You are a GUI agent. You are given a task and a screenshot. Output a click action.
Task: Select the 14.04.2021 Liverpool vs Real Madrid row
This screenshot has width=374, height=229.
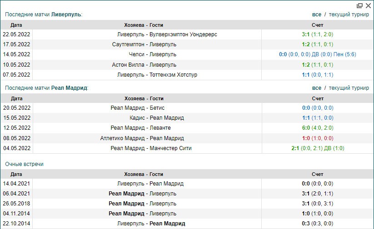coord(150,184)
